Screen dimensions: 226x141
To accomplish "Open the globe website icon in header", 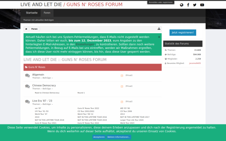I will pyautogui.click(x=182, y=5).
